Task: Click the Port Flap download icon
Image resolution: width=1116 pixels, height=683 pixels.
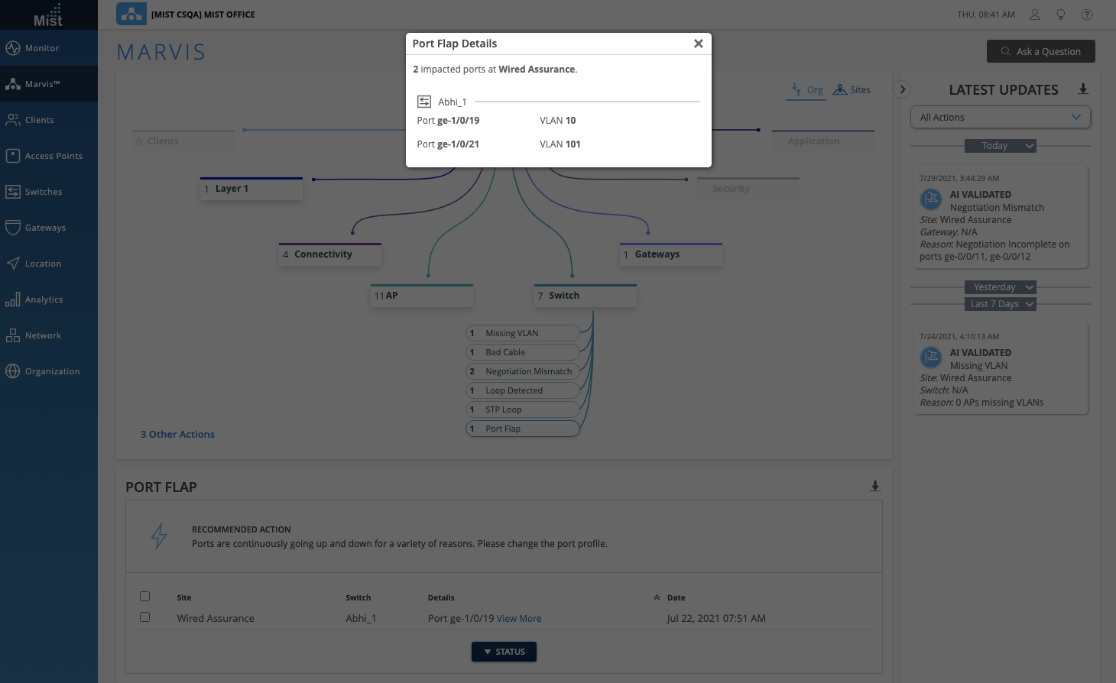Action: (x=875, y=486)
